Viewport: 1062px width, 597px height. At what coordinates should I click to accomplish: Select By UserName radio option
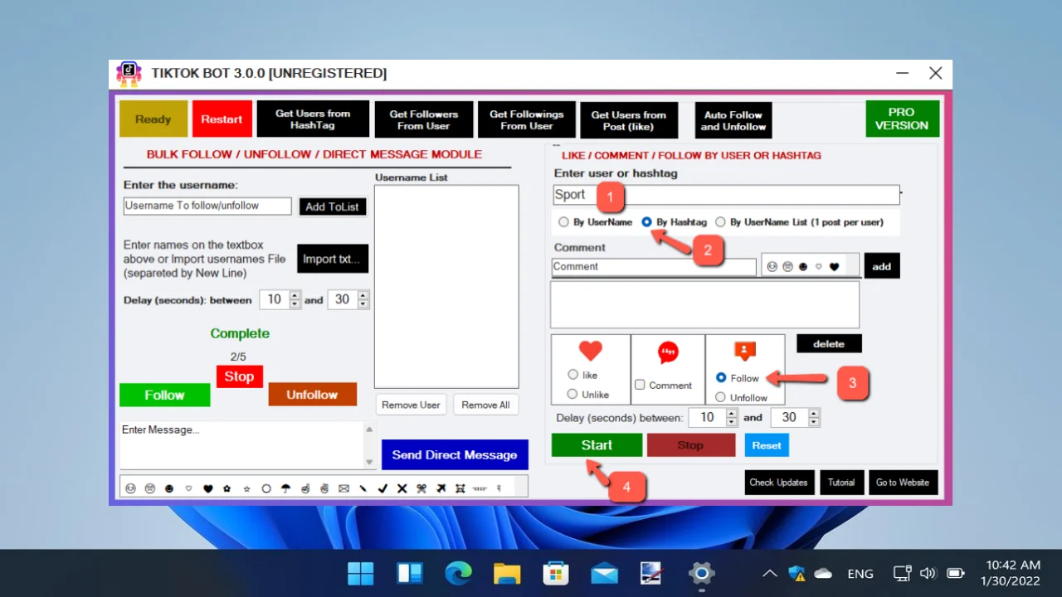coord(563,222)
